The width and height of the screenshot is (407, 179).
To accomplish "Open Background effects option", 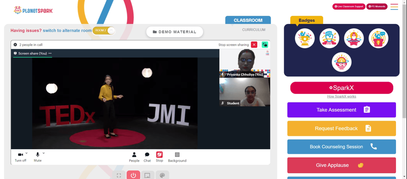I will (177, 157).
